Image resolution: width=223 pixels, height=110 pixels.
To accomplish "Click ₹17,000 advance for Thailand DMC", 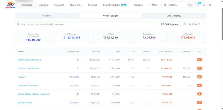I will (x=186, y=68).
